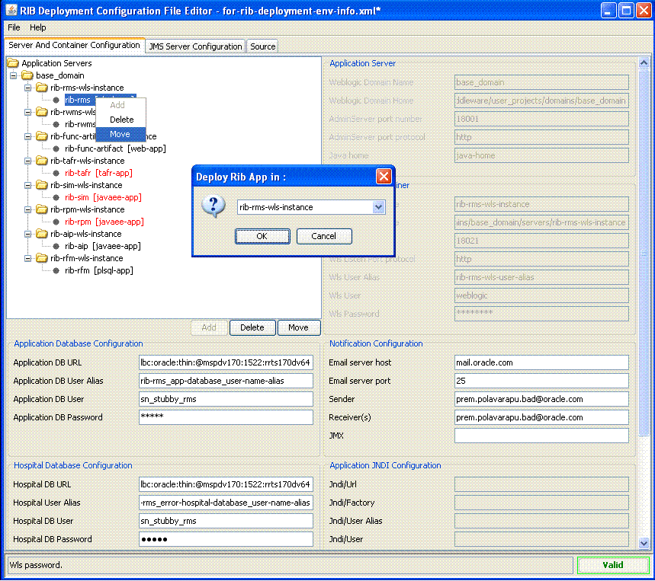Click the Delete button below the tree
Screen dimensions: 655x581
pyautogui.click(x=252, y=327)
